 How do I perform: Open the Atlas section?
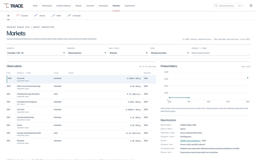[35, 6]
